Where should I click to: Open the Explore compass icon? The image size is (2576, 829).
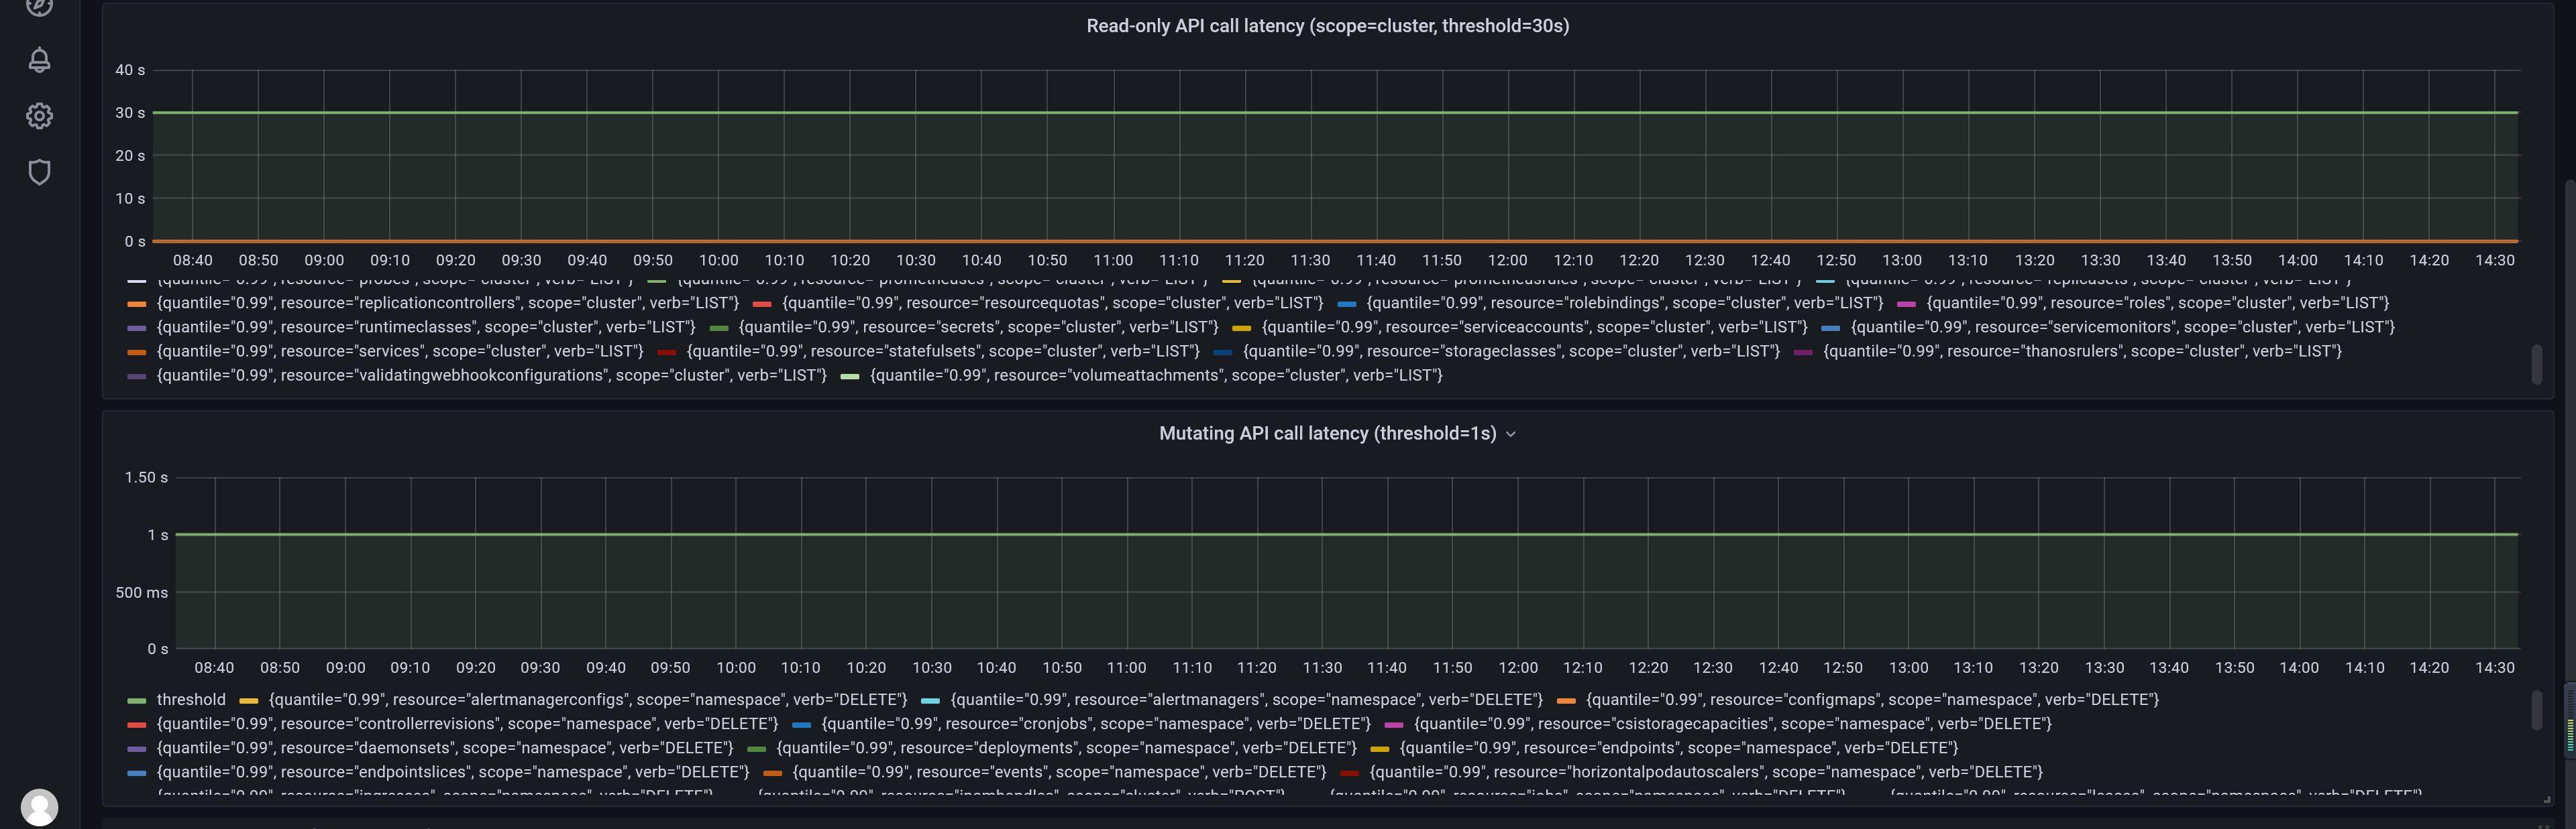tap(39, 6)
